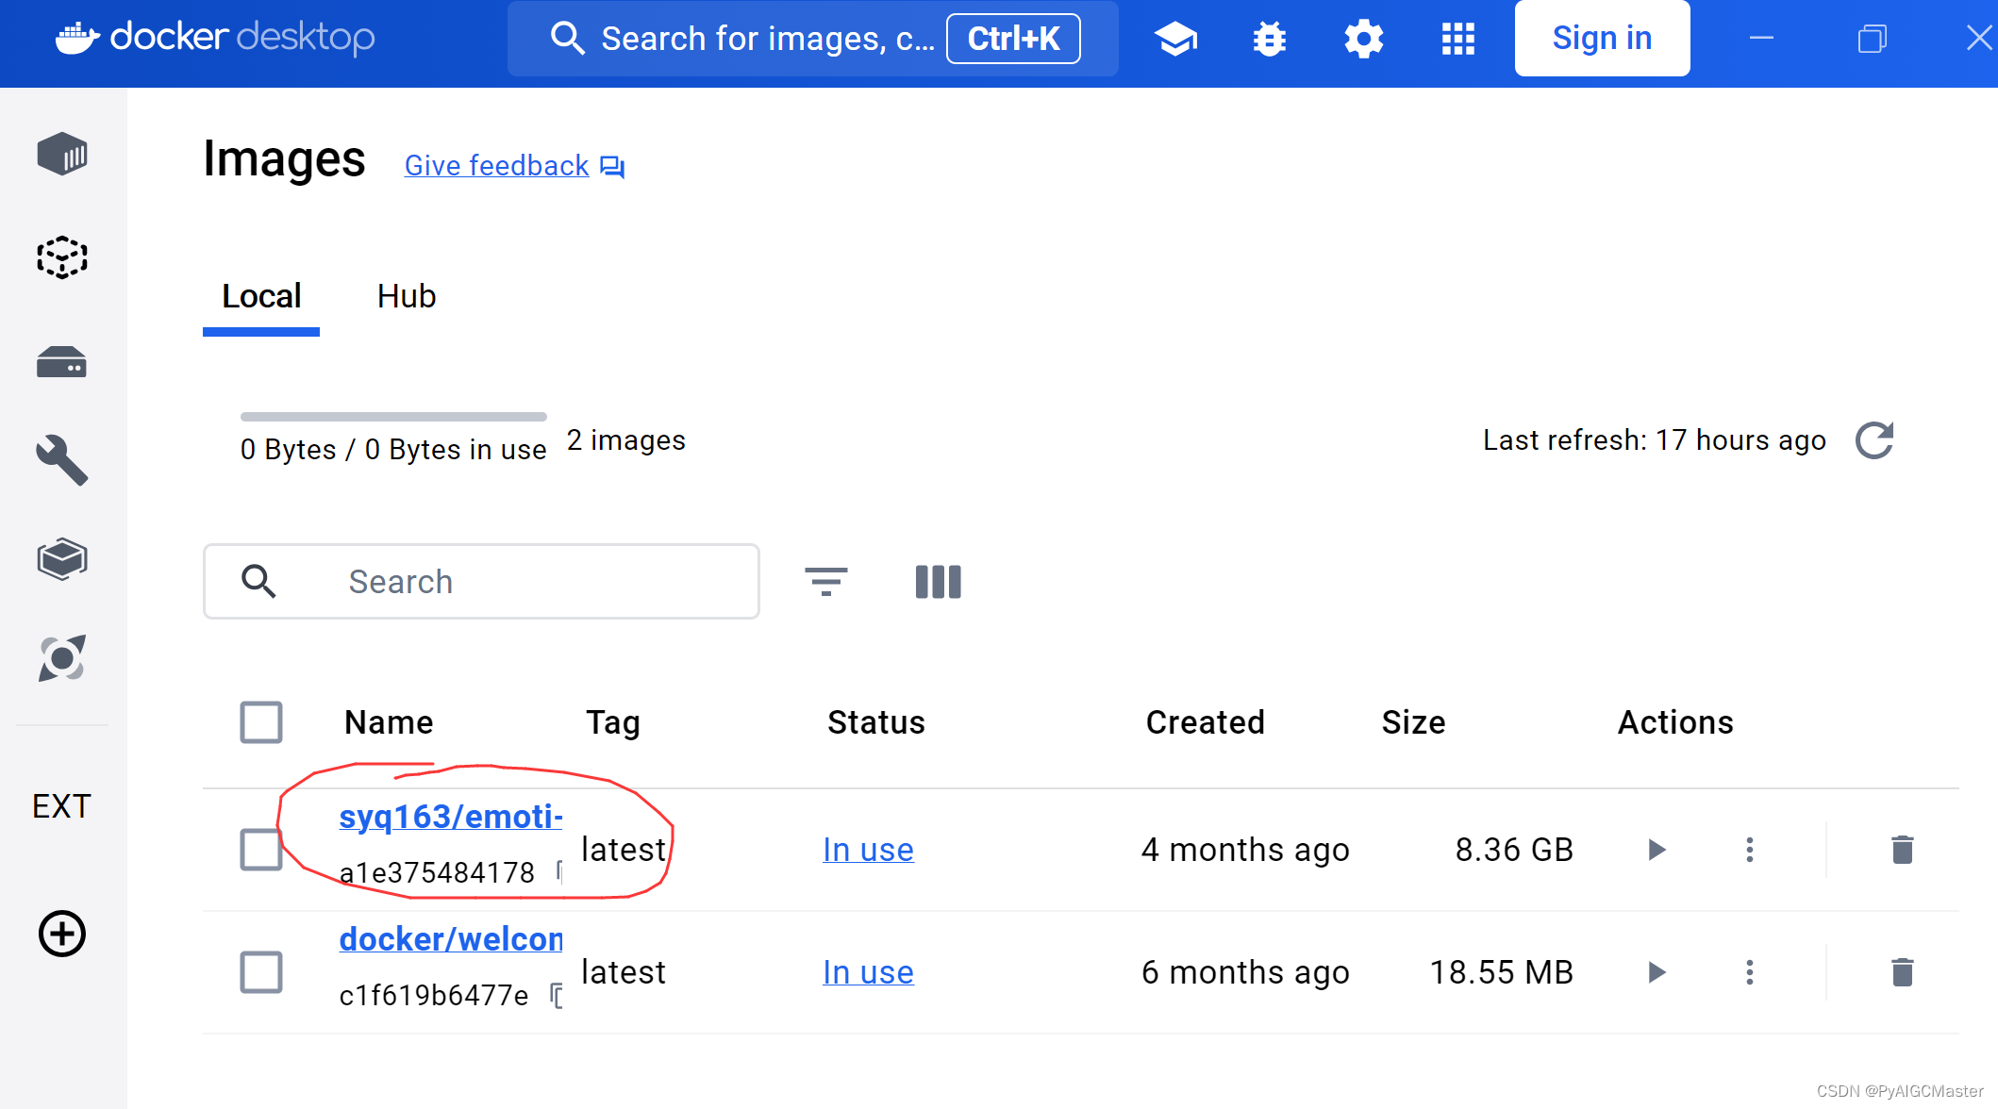This screenshot has width=1998, height=1109.
Task: Click the 6 months ago cell
Action: click(1245, 972)
